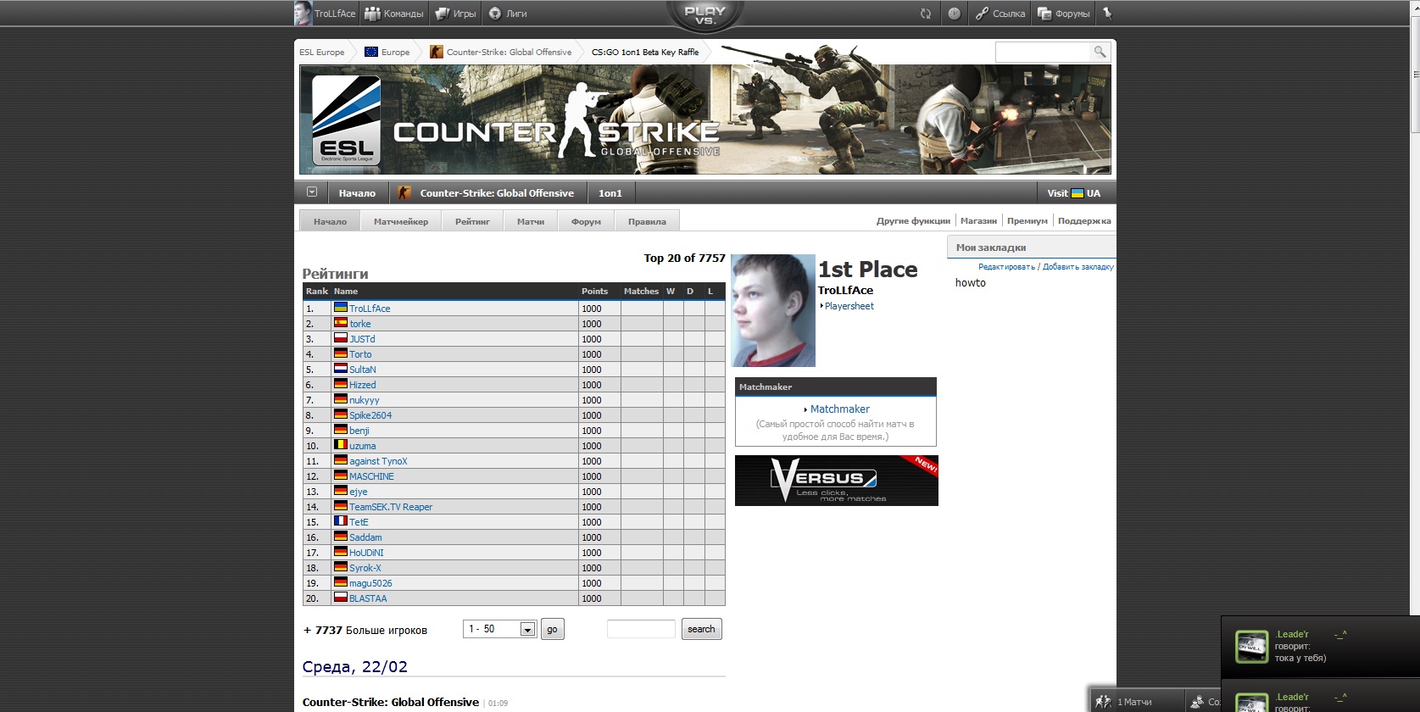Open player SultaN in rankings
The height and width of the screenshot is (712, 1420).
[363, 370]
